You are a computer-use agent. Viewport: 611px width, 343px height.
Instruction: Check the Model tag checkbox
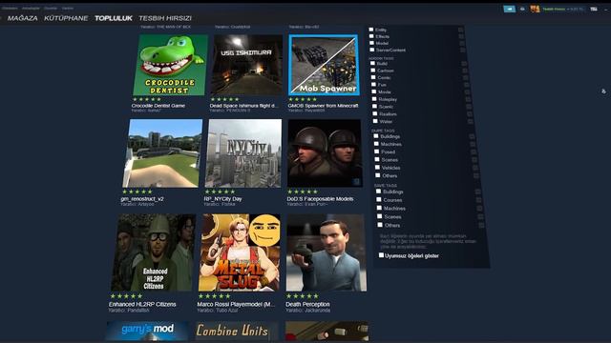pos(371,43)
